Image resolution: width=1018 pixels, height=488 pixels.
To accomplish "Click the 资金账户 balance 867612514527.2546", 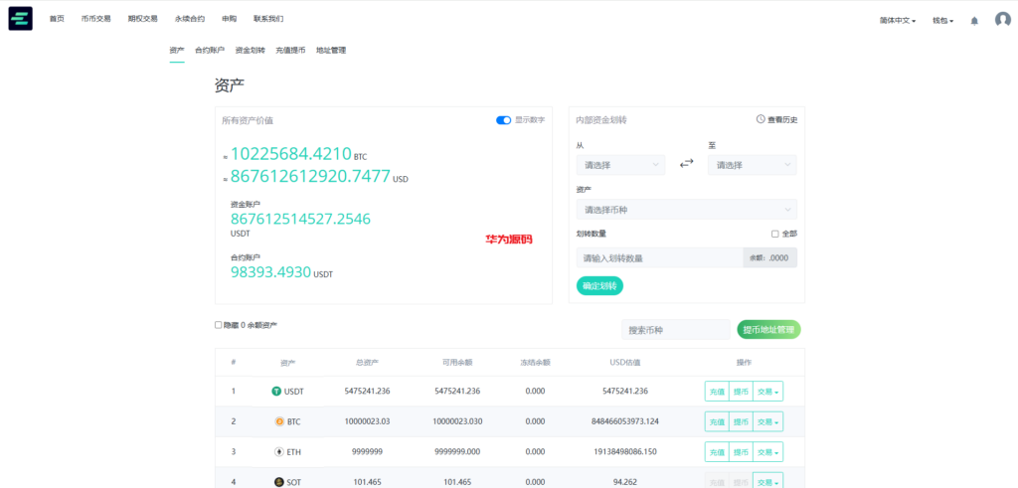I will (300, 220).
